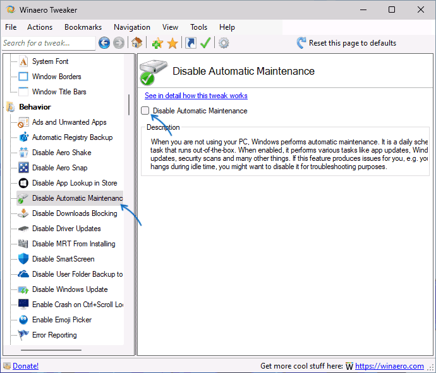
Task: Click the Disable Windows Update icon
Action: [x=23, y=289]
